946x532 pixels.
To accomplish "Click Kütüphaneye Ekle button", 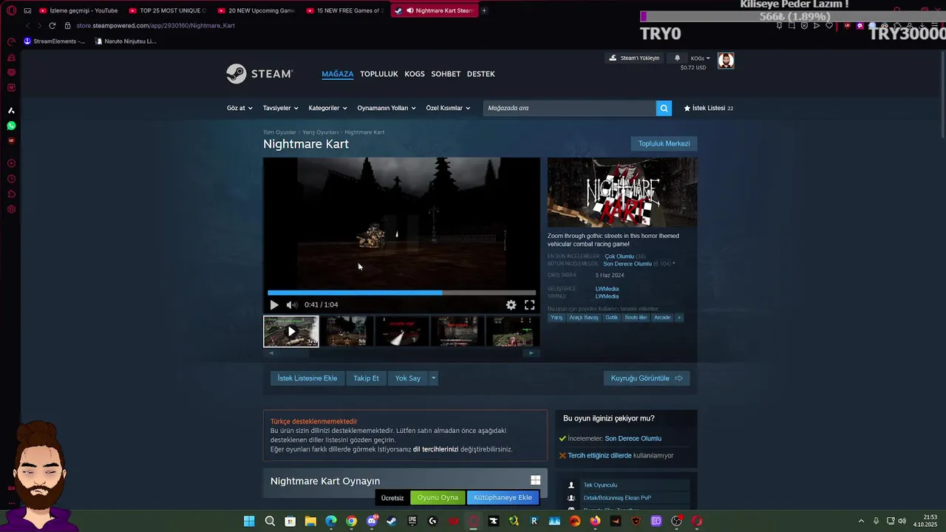I will click(x=503, y=497).
